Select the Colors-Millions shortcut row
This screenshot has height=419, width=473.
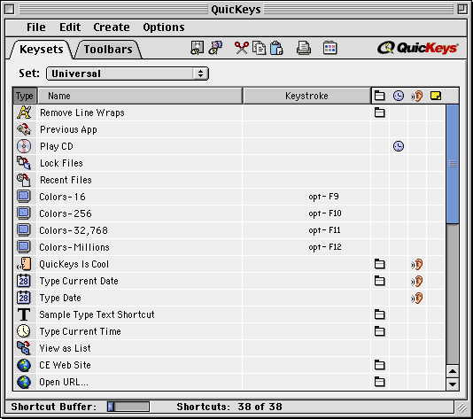[x=229, y=247]
